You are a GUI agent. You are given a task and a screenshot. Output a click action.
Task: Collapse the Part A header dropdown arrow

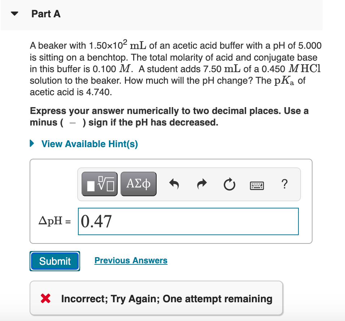point(14,14)
